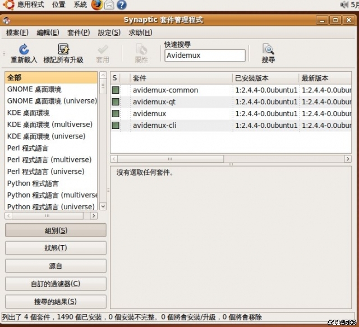Select the avidemux-cli package name
This screenshot has width=359, height=327.
click(155, 126)
